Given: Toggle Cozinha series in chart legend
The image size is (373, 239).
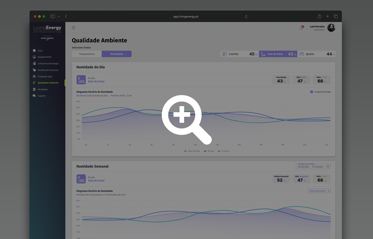Looking at the screenshot, I should (223, 151).
